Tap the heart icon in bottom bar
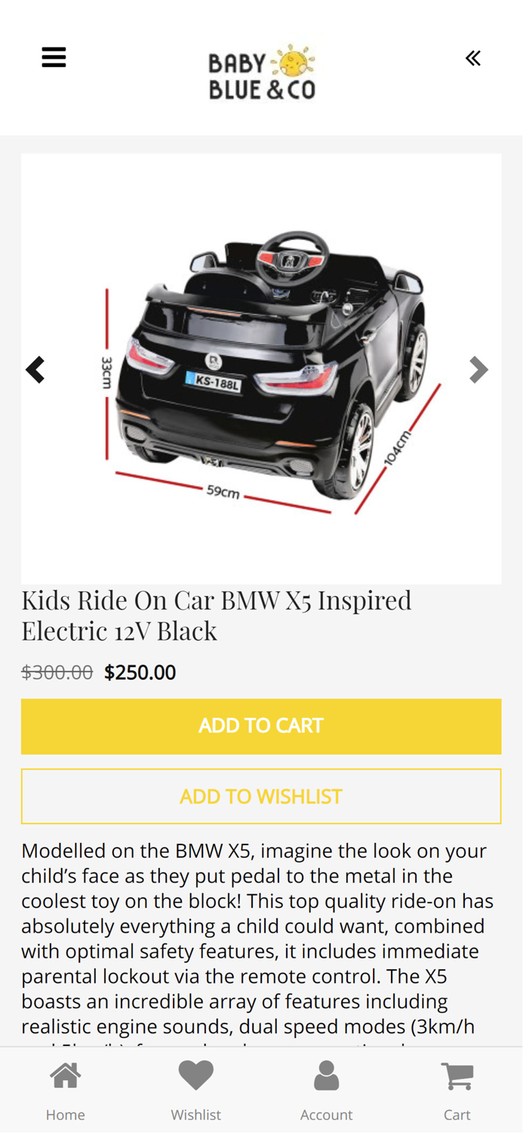Screen dimensions: 523x1133 [196, 1076]
